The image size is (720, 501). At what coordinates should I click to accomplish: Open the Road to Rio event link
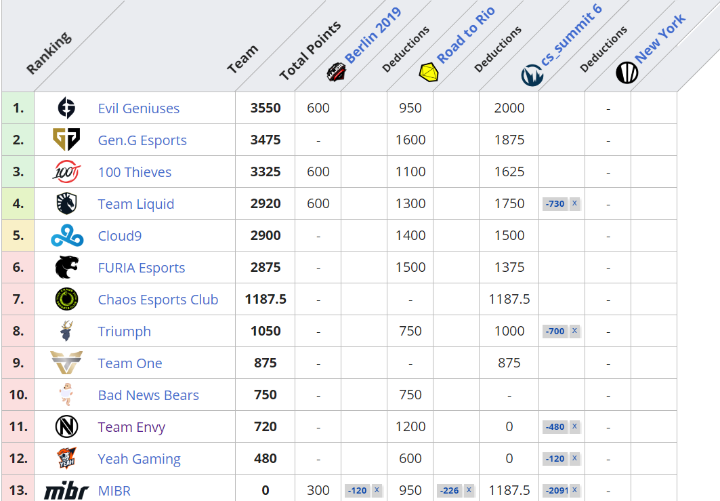point(465,35)
